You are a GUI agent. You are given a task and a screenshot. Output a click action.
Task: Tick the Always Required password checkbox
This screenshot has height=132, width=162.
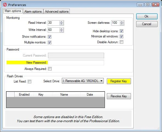coord(50,69)
